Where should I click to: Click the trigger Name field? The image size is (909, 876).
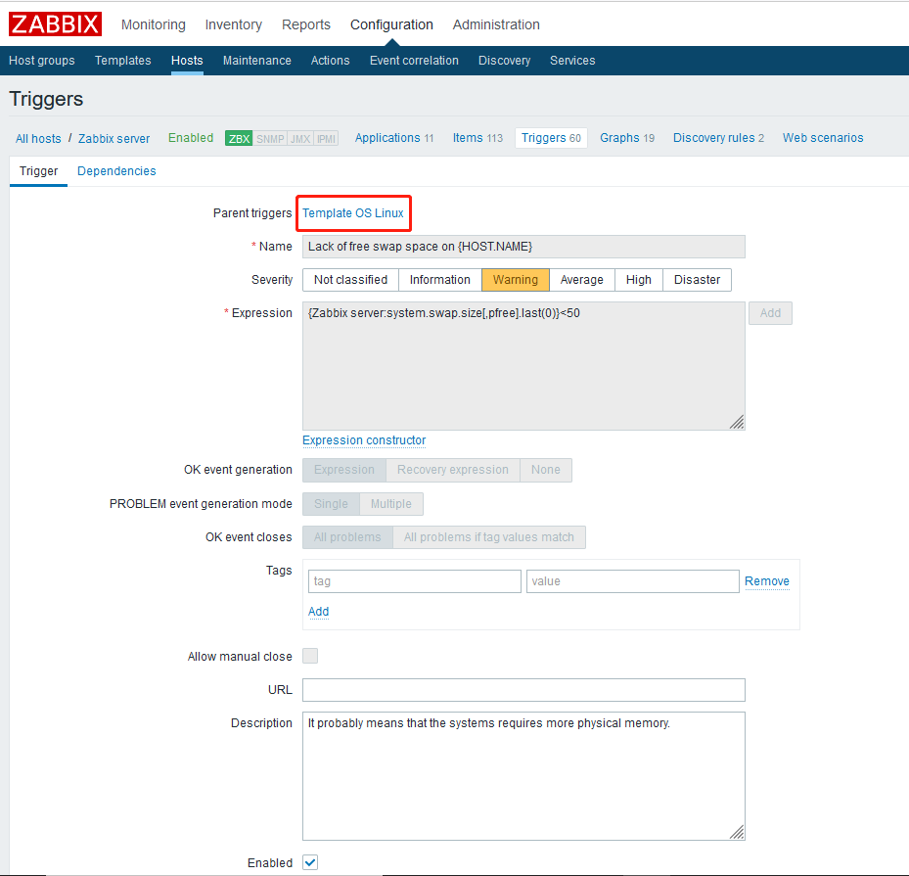pos(523,247)
